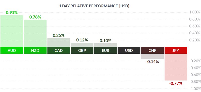Image resolution: width=201 pixels, height=92 pixels.
Task: Click the AUD 0.91% green bar
Action: pyautogui.click(x=12, y=31)
